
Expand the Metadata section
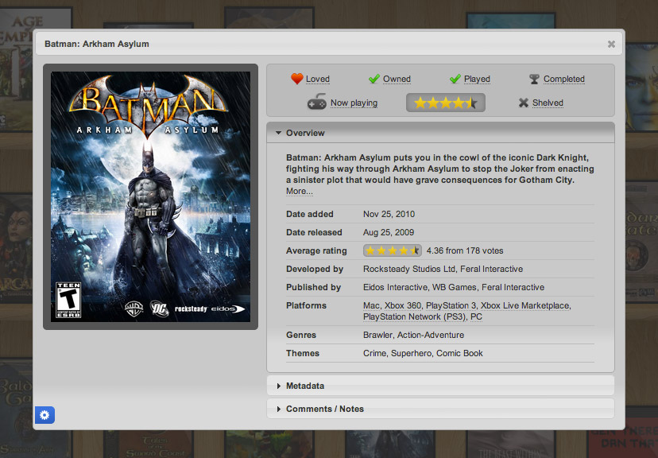click(304, 386)
